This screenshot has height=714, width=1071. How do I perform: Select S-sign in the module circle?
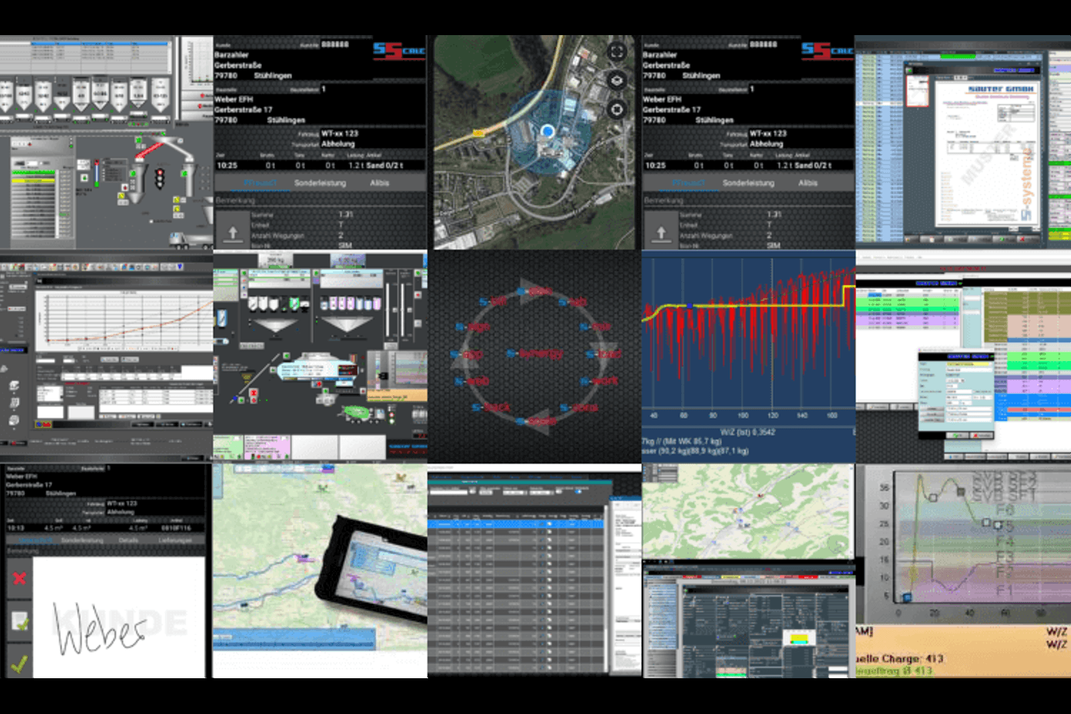[x=473, y=327]
